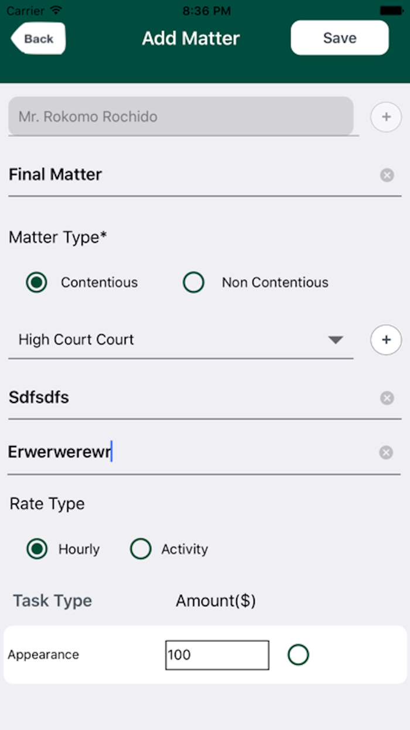Clear the Final Matter field
The width and height of the screenshot is (410, 730).
387,174
